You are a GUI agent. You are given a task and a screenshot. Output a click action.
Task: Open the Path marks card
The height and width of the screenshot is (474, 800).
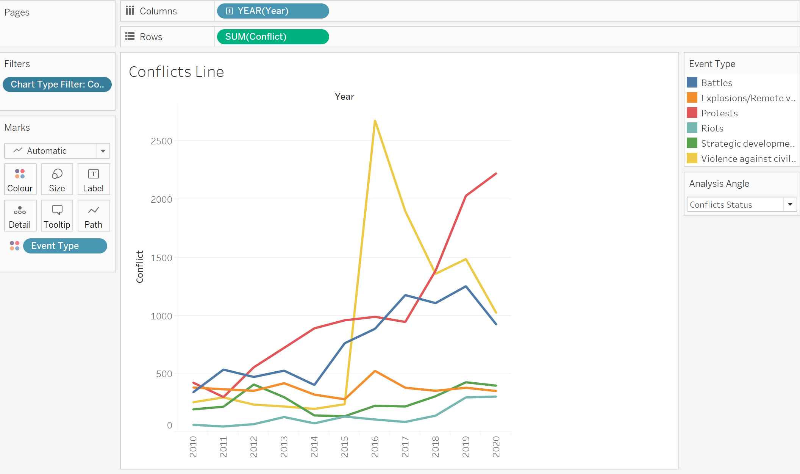click(93, 215)
